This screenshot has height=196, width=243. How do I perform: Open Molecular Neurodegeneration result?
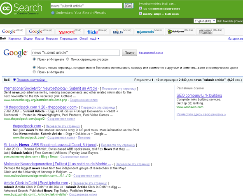coord(57,164)
